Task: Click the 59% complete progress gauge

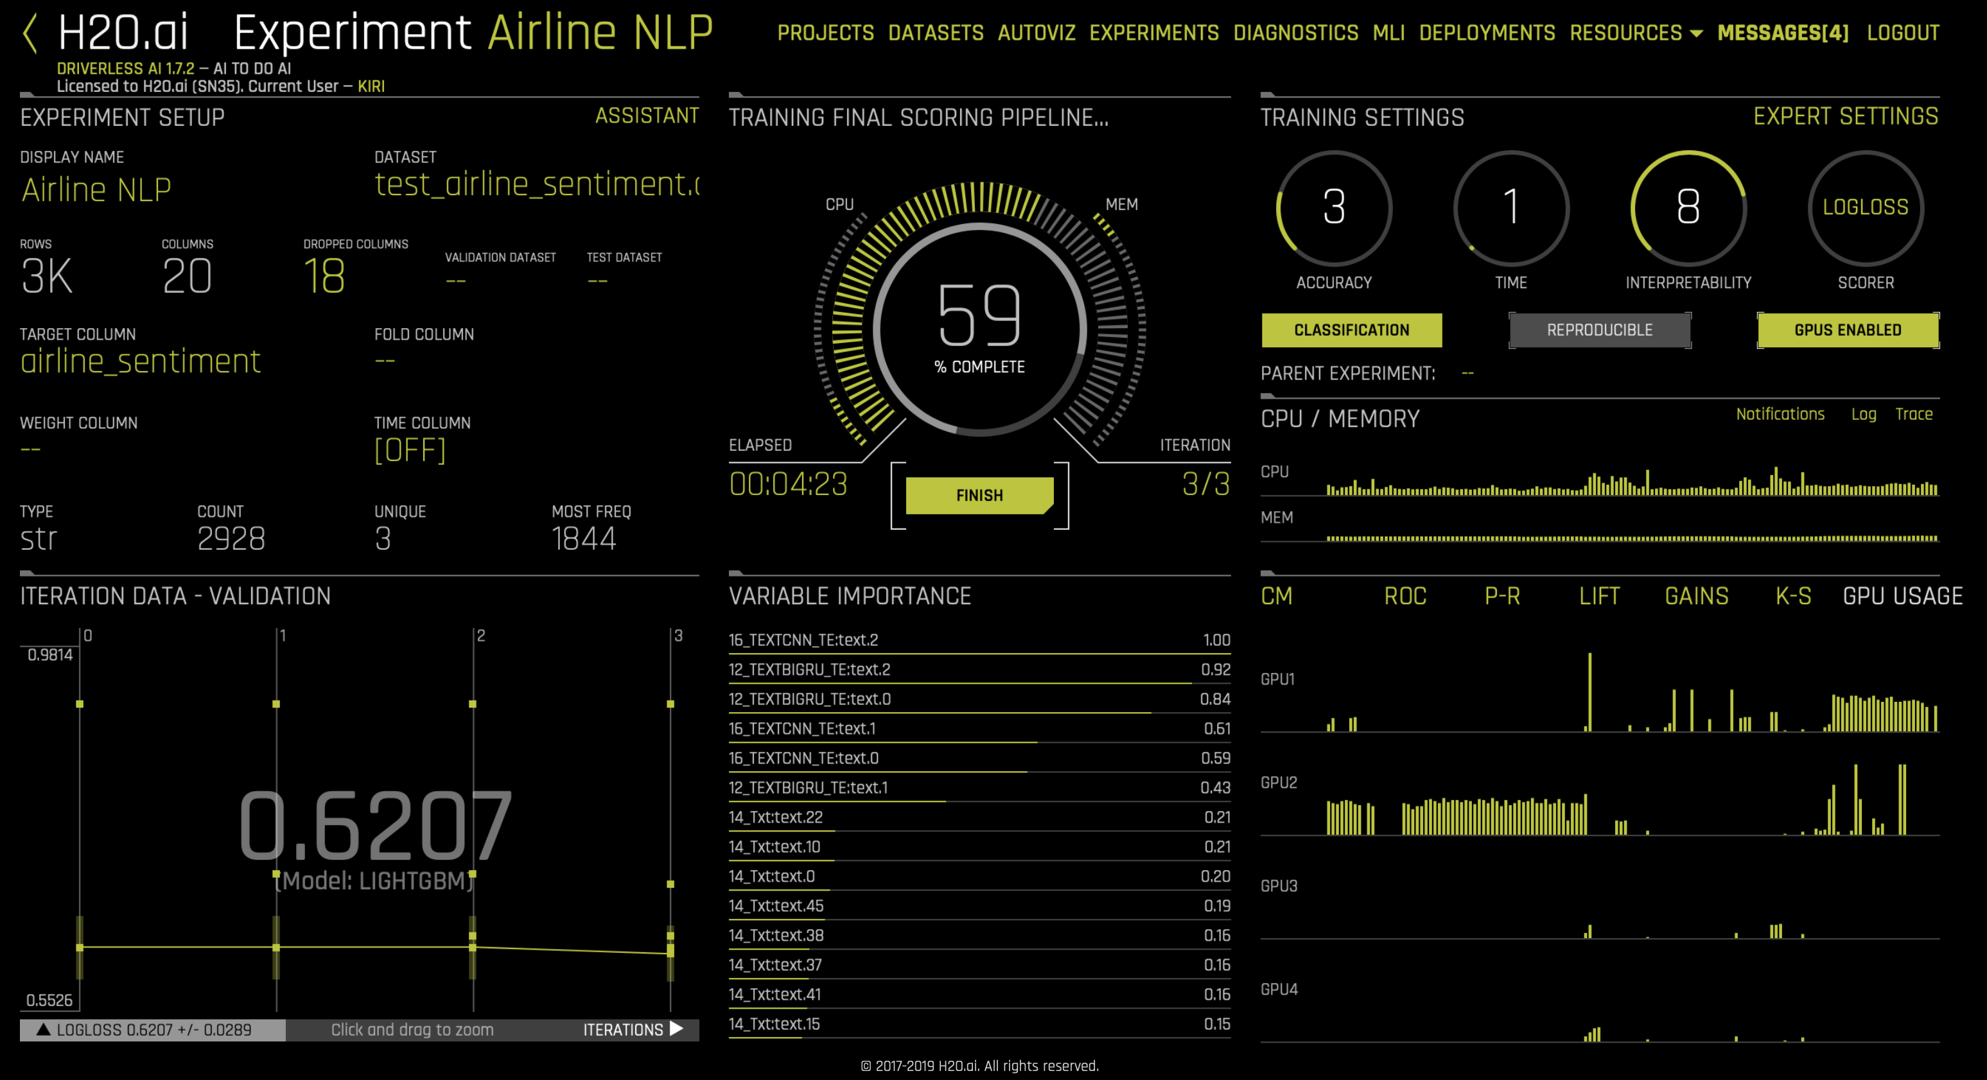Action: point(979,328)
